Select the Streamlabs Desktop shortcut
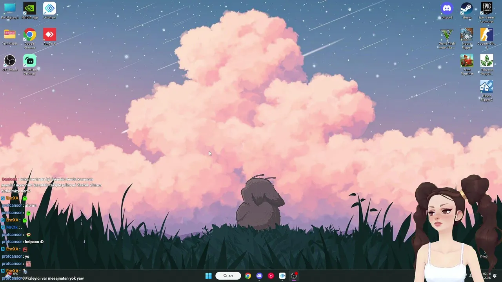Screen dimensions: 502x282 (x=29, y=65)
